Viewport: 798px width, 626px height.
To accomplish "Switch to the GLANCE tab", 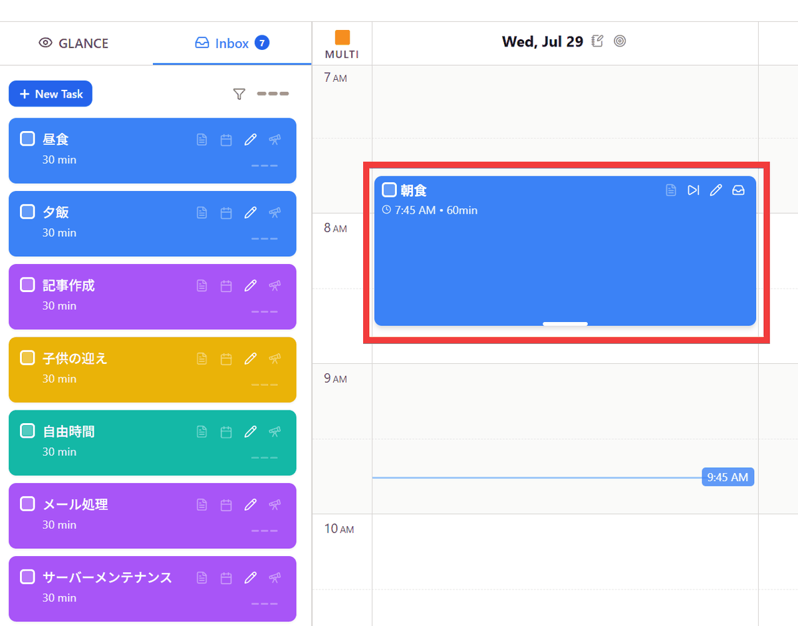I will 74,43.
